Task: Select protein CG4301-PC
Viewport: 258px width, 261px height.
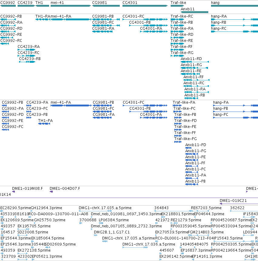Action: (145, 105)
